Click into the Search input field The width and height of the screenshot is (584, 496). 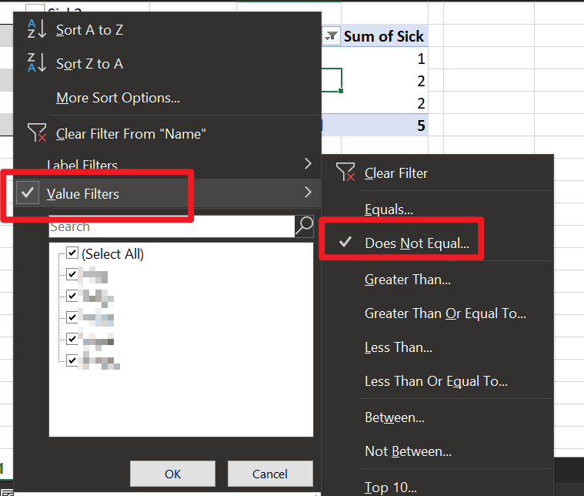(172, 226)
